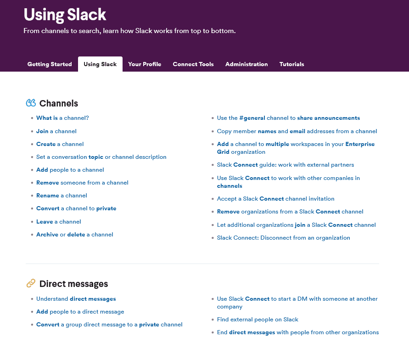The image size is (409, 348).
Task: Click "Accept a Slack Connect channel invitation"
Action: (275, 199)
